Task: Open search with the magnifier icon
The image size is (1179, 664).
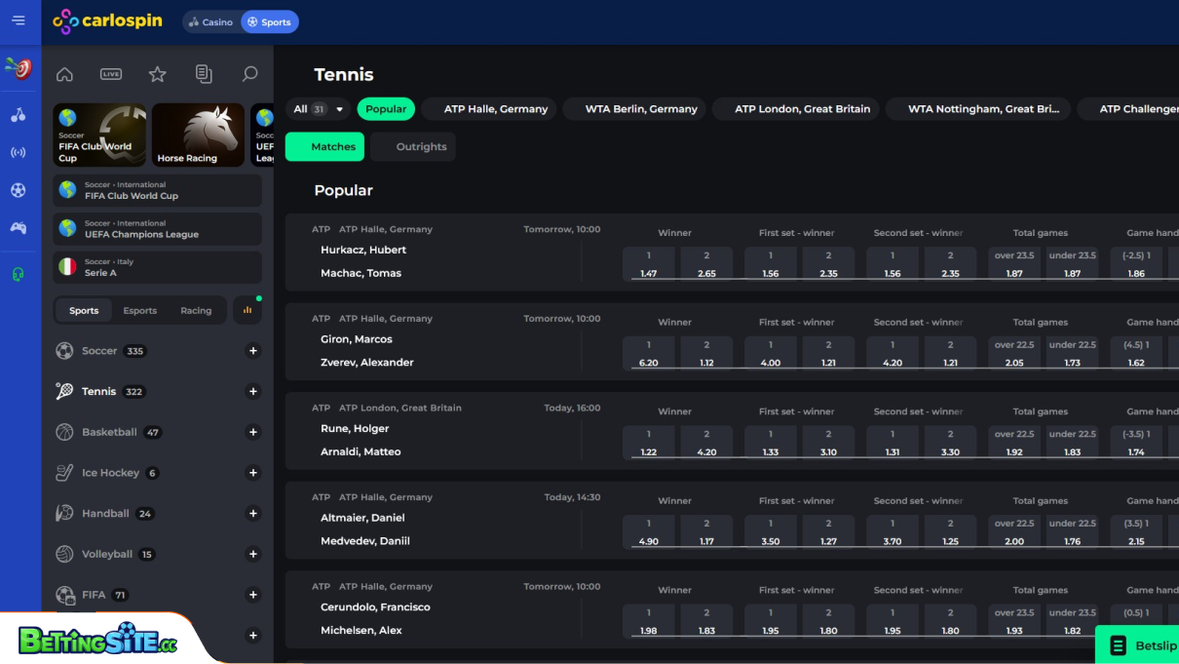Action: click(x=249, y=74)
